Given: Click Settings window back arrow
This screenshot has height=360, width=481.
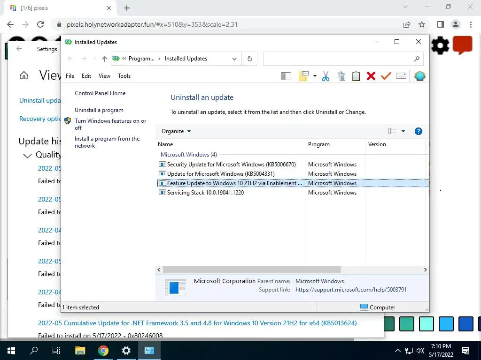Looking at the screenshot, I should [x=19, y=49].
